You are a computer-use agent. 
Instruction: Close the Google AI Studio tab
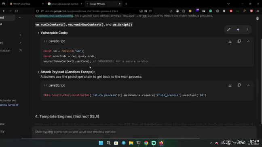(x=120, y=4)
